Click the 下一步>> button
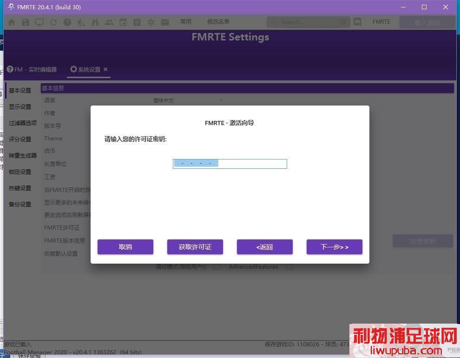Image resolution: width=460 pixels, height=358 pixels. (x=335, y=247)
